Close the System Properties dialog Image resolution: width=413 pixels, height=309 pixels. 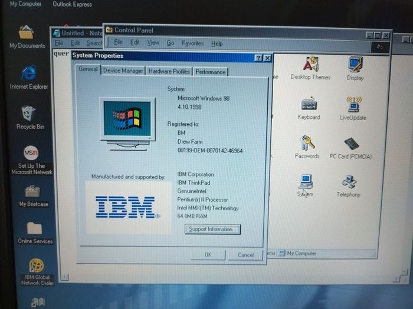click(x=267, y=58)
